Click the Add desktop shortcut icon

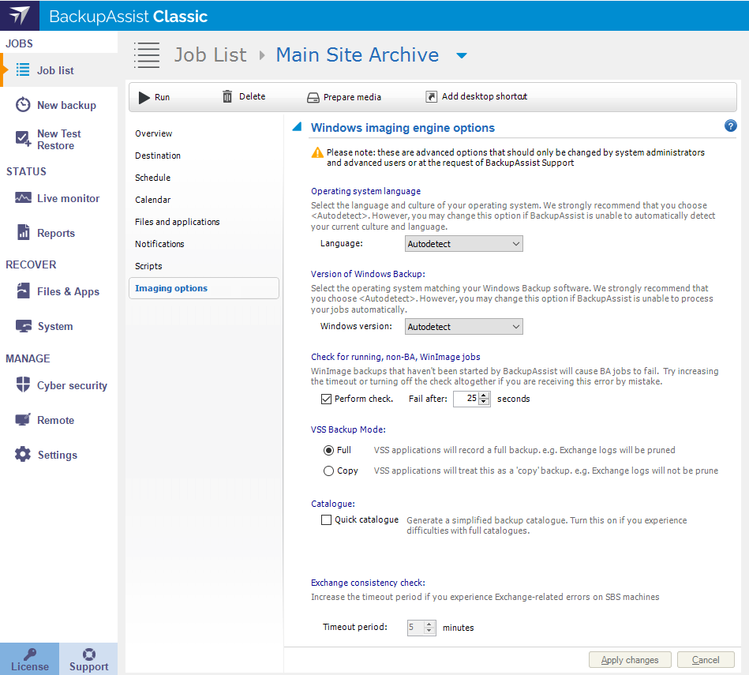tap(431, 96)
